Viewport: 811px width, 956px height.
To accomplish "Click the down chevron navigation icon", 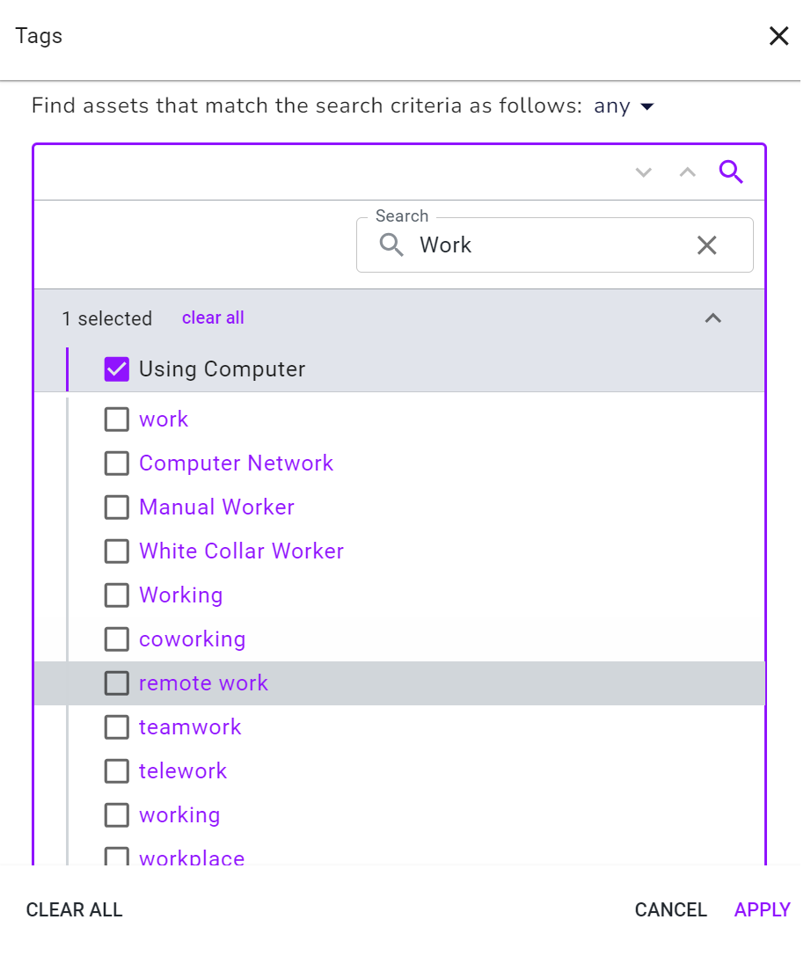I will 643,172.
